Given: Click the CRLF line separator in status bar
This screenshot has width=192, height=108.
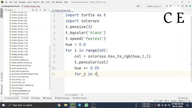Looking at the screenshot, I should 161,101.
